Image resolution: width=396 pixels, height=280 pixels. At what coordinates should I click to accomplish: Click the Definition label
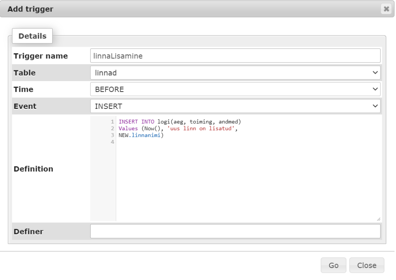(x=33, y=169)
